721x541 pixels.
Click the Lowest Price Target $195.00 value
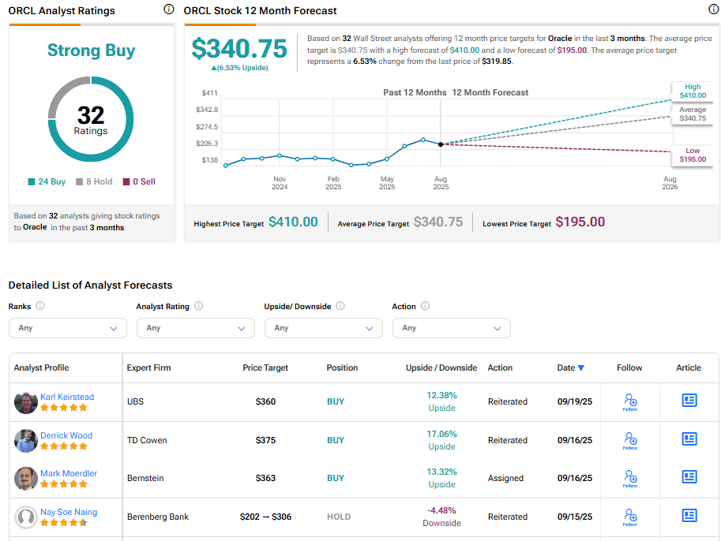(x=580, y=222)
